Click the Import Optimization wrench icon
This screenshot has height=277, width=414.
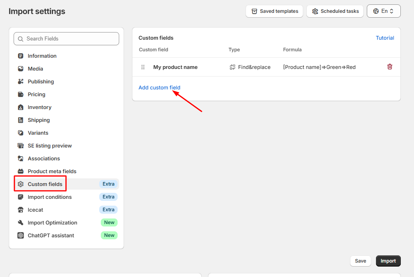click(20, 223)
